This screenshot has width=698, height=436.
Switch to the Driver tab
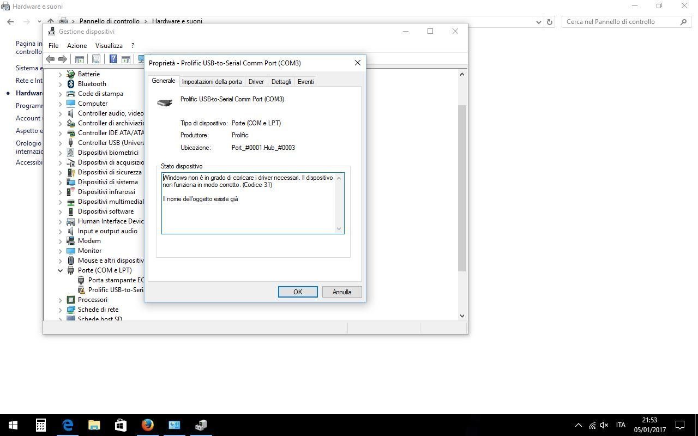tap(256, 82)
